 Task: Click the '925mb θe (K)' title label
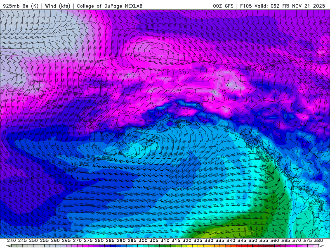coord(21,6)
